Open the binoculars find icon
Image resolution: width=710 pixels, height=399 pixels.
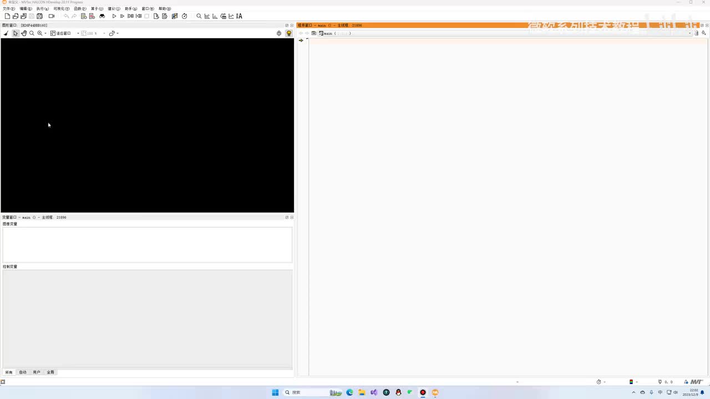coord(102,17)
